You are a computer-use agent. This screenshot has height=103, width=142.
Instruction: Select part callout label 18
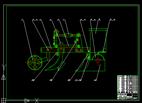(69, 80)
